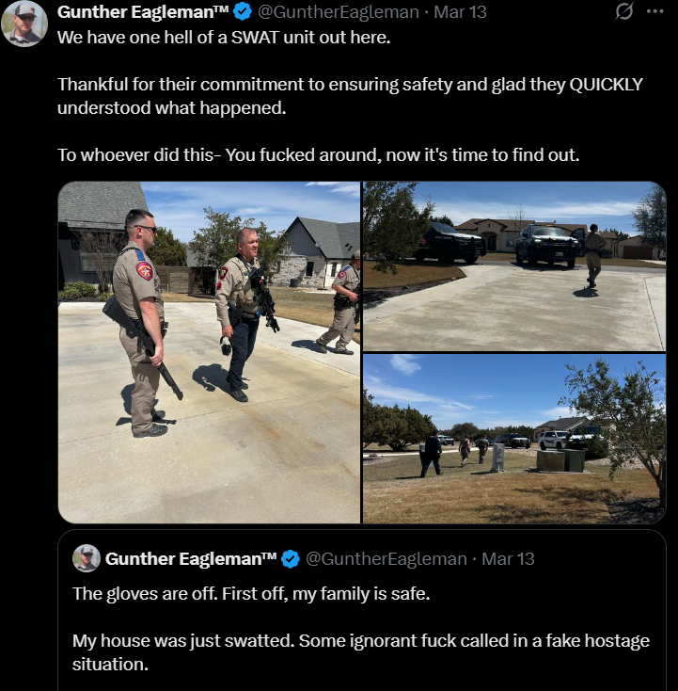Viewport: 678px width, 691px height.
Task: Open the @GuntherEagleman handle on main tweet
Action: (339, 12)
